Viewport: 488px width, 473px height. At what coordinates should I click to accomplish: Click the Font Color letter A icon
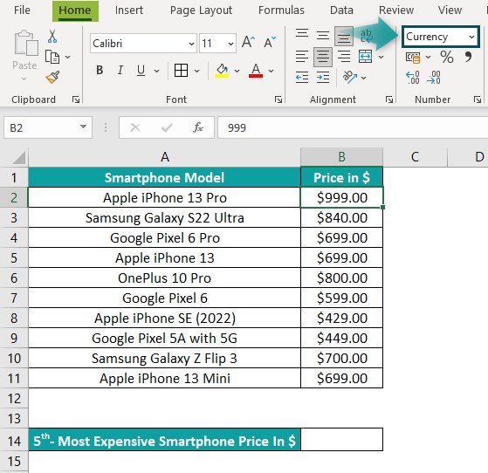click(256, 71)
